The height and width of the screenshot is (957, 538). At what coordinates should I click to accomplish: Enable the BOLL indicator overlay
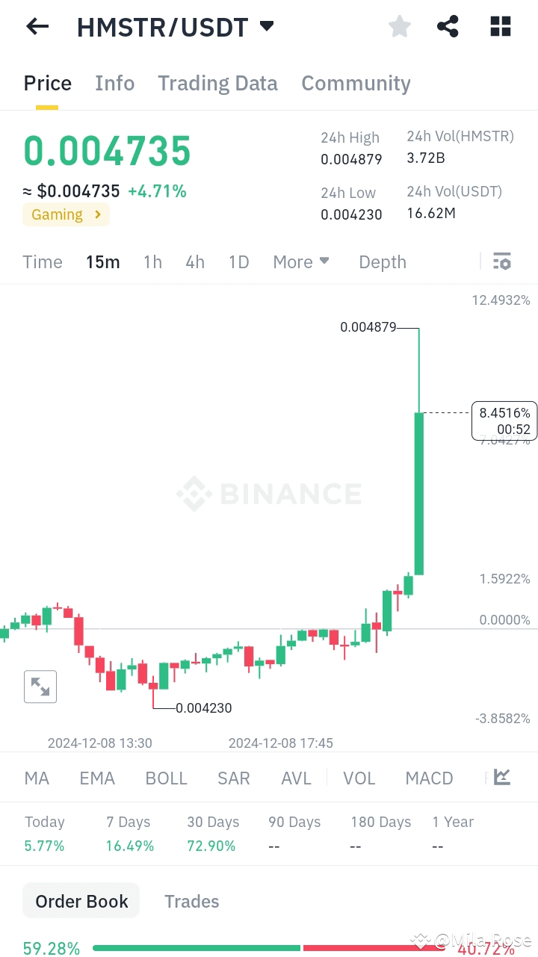[x=166, y=778]
